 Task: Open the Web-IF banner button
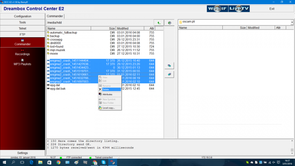217,9
